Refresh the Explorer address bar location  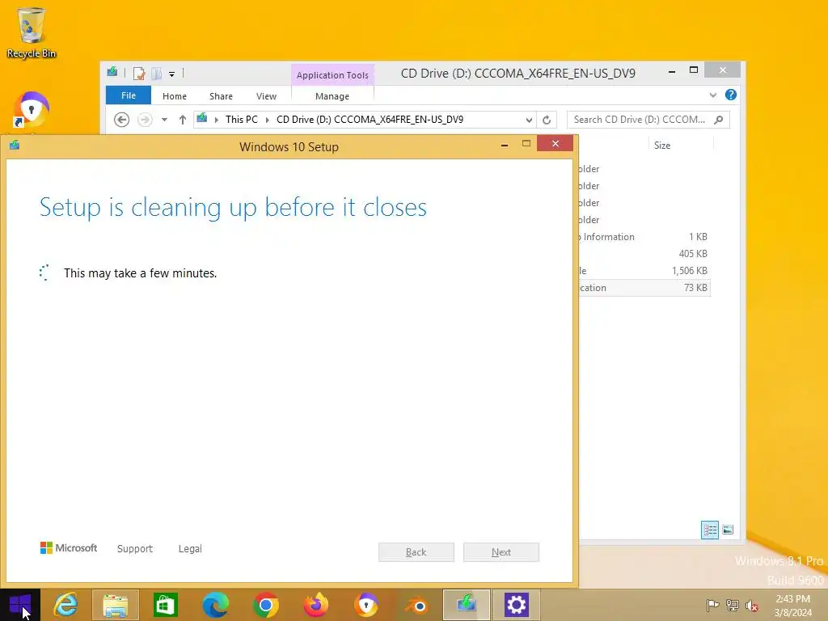point(547,120)
